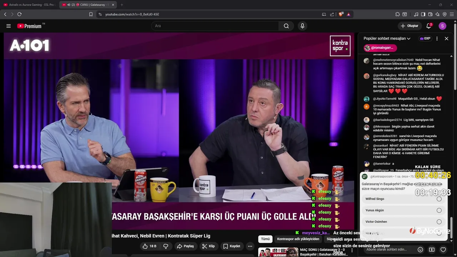Select the Kontraspor adlı yükleyiciden chip
Viewport: 457px width, 257px height.
click(x=298, y=239)
